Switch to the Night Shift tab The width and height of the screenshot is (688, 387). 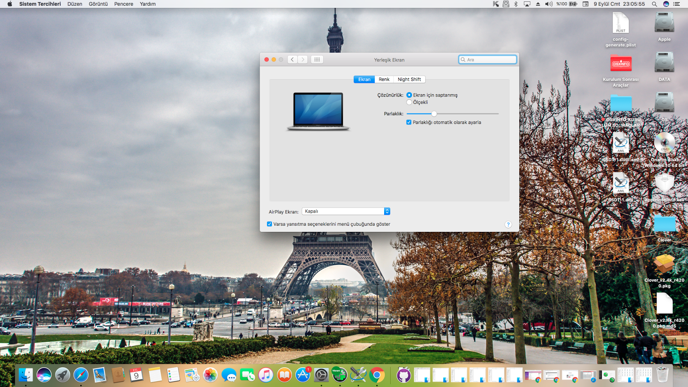(409, 79)
